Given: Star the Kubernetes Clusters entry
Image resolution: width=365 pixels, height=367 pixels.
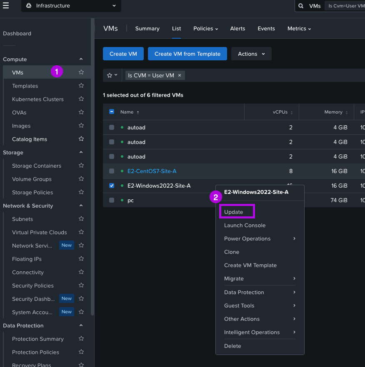Looking at the screenshot, I should click(x=81, y=99).
